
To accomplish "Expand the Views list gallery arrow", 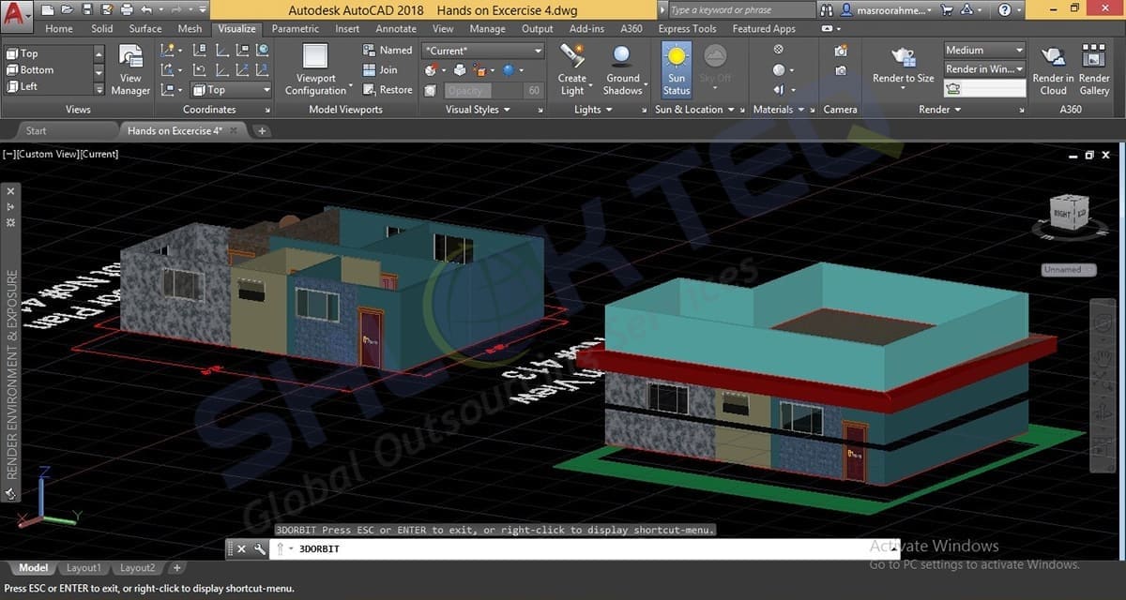I will point(99,90).
